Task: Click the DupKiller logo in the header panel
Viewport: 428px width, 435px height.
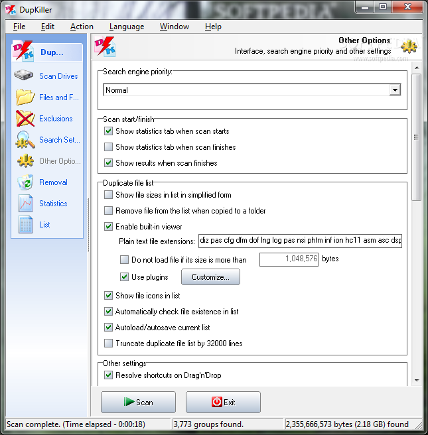Action: pyautogui.click(x=105, y=46)
